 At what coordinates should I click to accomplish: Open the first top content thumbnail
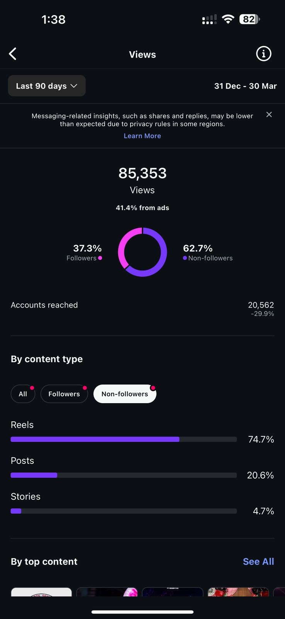pyautogui.click(x=41, y=592)
